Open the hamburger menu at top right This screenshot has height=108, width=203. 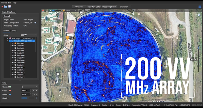pyautogui.click(x=200, y=7)
